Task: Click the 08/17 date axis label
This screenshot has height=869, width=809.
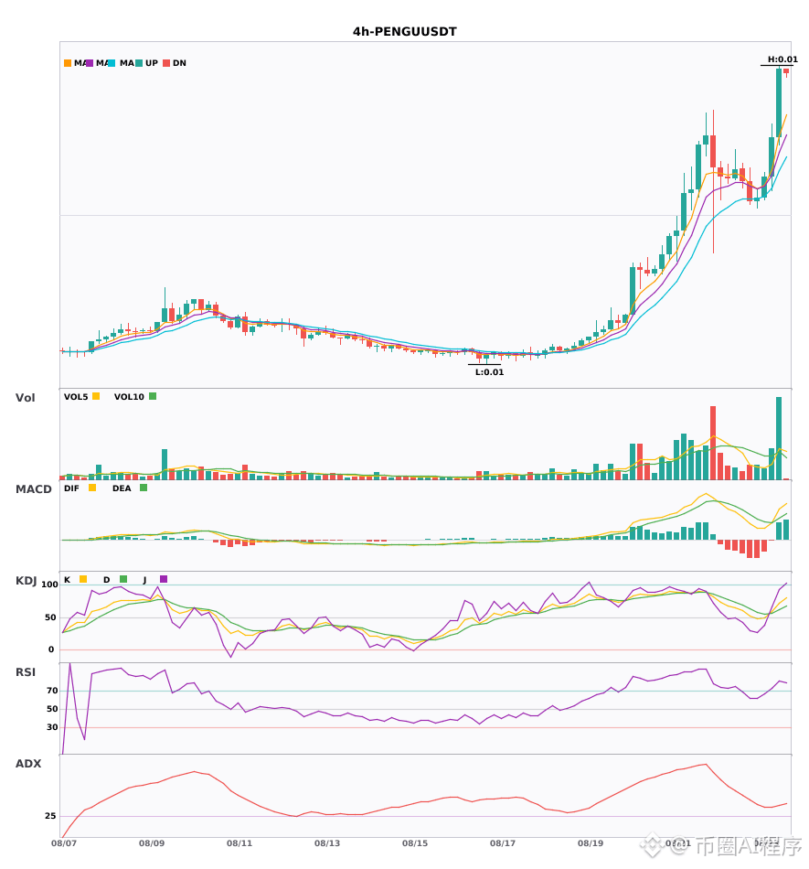Action: tap(503, 843)
